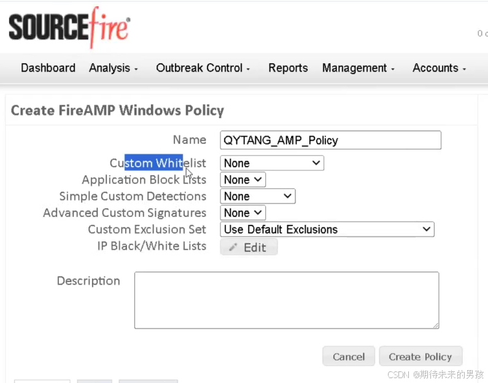The width and height of the screenshot is (488, 383).
Task: Expand the Application Block Lists dropdown
Action: tap(242, 180)
